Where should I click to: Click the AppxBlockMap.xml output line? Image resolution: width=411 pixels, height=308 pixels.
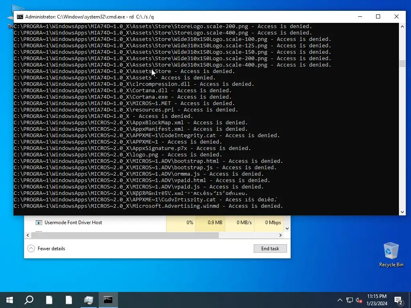coord(130,123)
